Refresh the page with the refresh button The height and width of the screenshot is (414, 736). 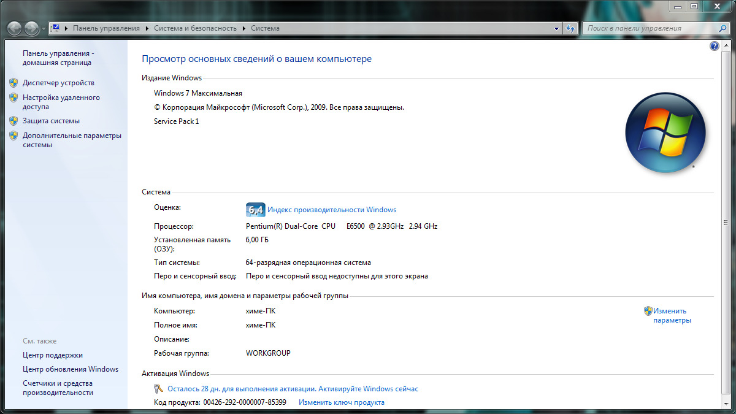[x=570, y=28]
